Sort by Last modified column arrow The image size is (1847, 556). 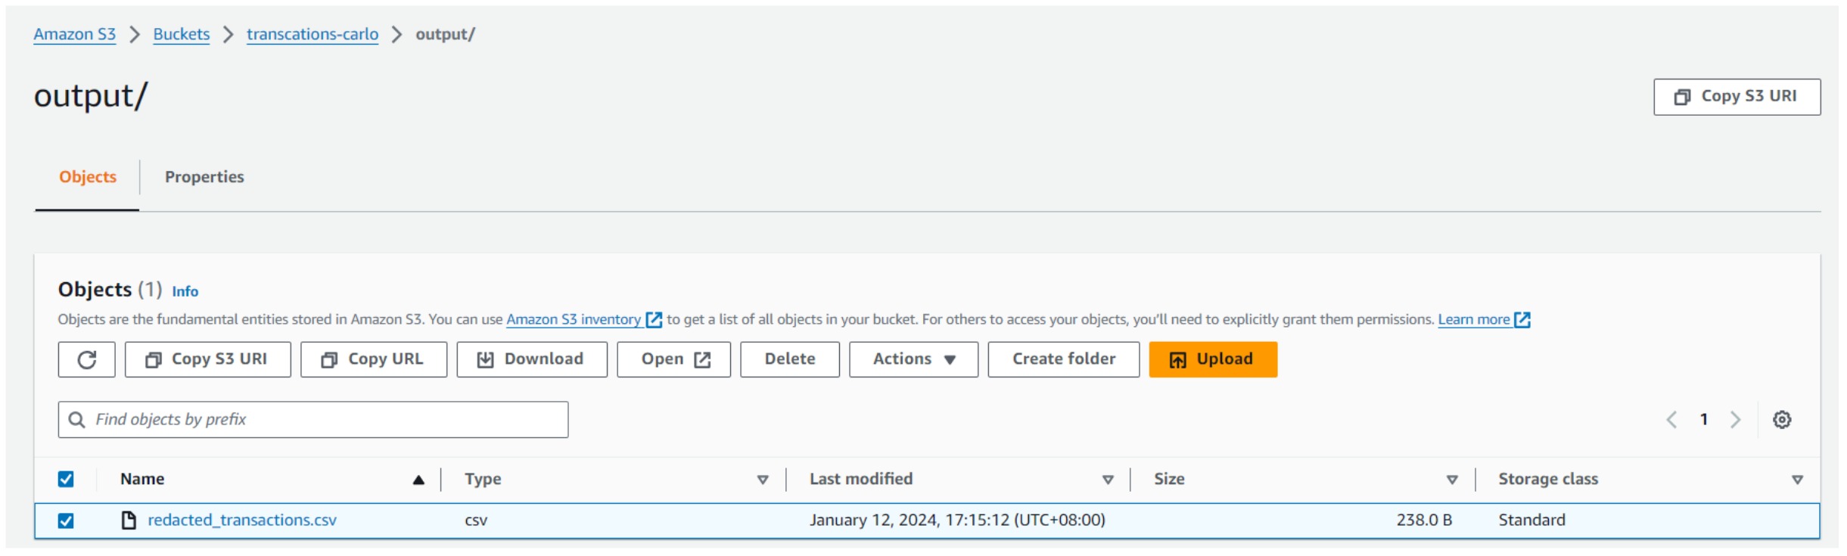pyautogui.click(x=1108, y=480)
